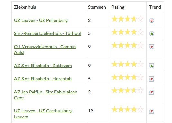Viewport: 172px width, 123px height.
Task: Open the UZ Leuven - UZ Pellenberg link
Action: point(41,20)
